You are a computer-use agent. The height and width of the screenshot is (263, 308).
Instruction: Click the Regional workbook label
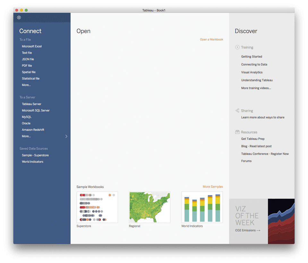click(x=134, y=226)
